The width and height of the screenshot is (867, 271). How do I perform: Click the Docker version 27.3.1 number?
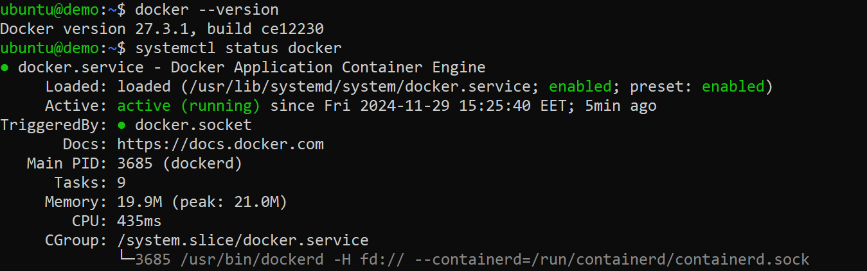point(162,29)
